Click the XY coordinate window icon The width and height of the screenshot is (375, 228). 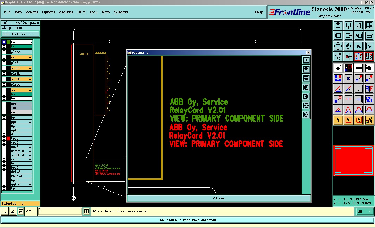369,25
